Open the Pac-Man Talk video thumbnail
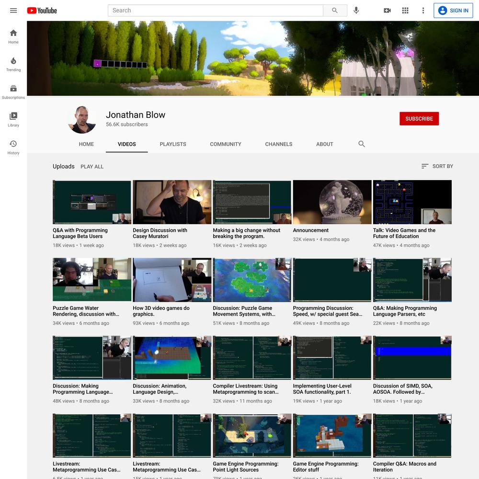 pos(412,202)
